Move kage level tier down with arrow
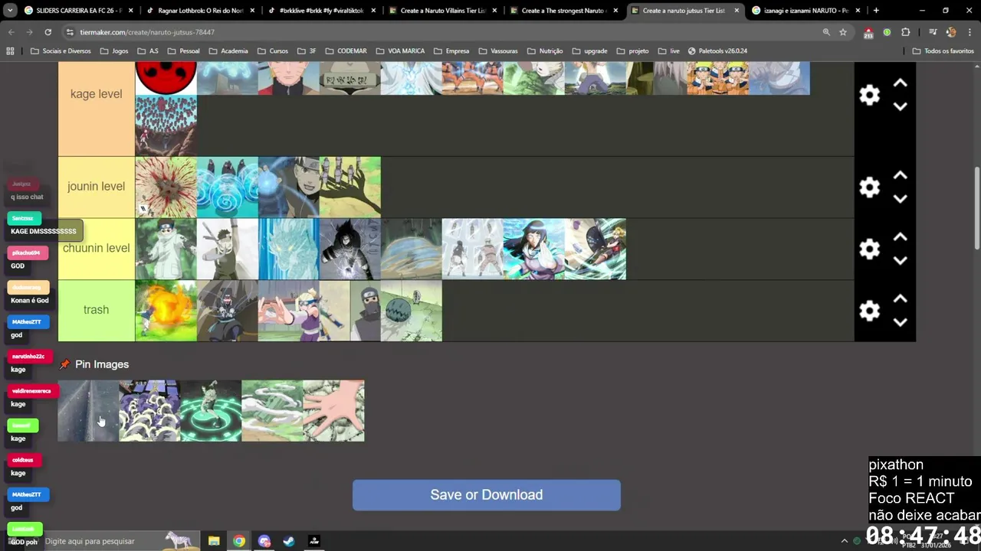 tap(901, 106)
